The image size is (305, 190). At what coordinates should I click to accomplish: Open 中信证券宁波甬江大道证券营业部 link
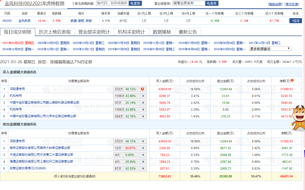click(x=41, y=155)
